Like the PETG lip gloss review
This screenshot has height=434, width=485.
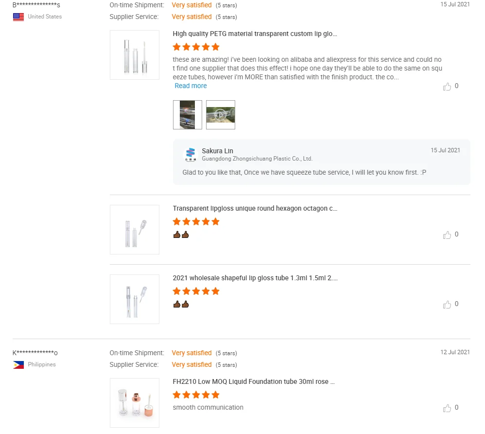point(447,87)
